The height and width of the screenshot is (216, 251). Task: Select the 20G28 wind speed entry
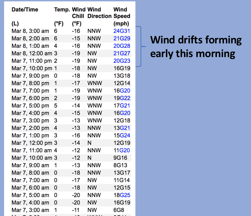pyautogui.click(x=122, y=46)
